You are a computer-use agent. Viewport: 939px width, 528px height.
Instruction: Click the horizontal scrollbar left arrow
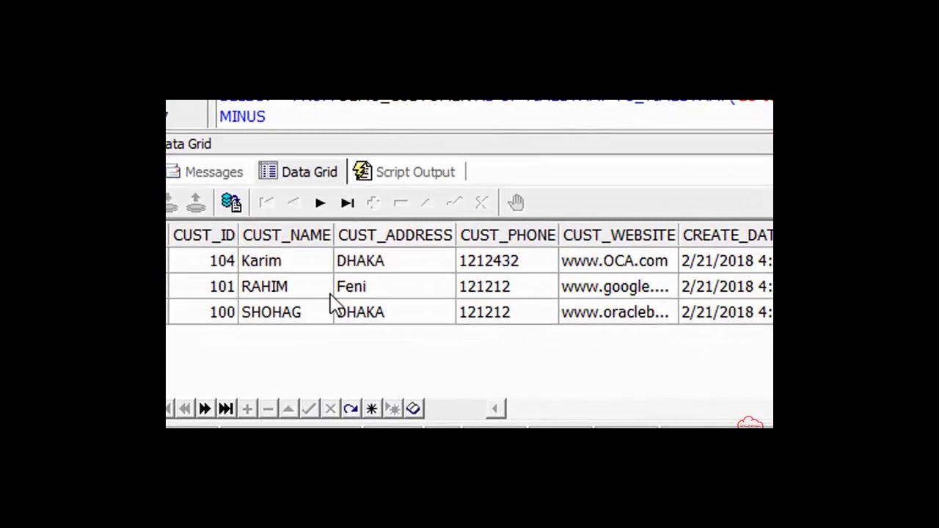[495, 408]
